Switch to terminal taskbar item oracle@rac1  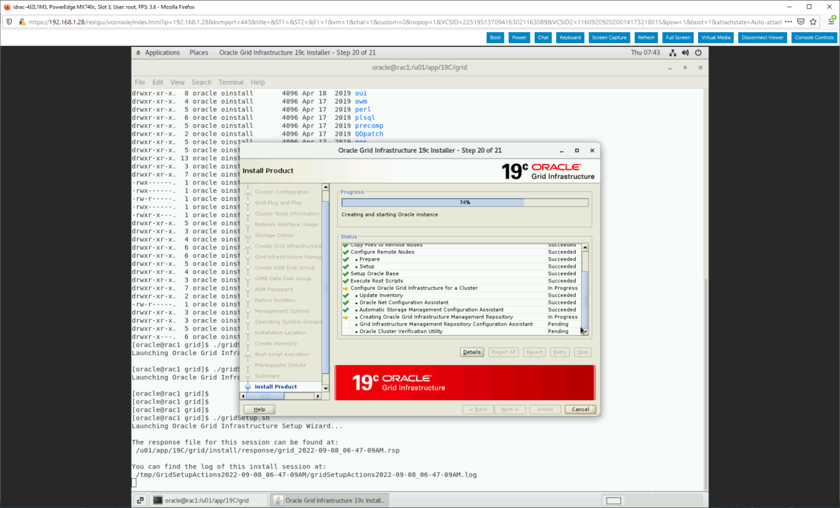coord(208,500)
